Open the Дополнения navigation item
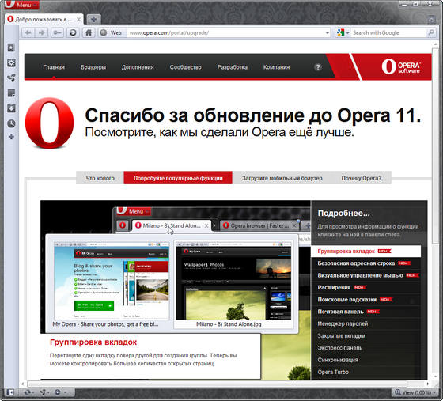 [138, 67]
